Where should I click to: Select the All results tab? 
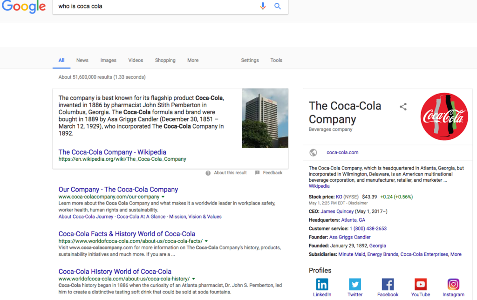click(x=61, y=60)
